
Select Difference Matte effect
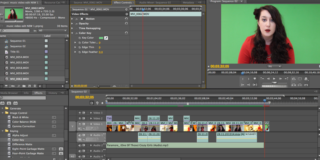coord(22,144)
